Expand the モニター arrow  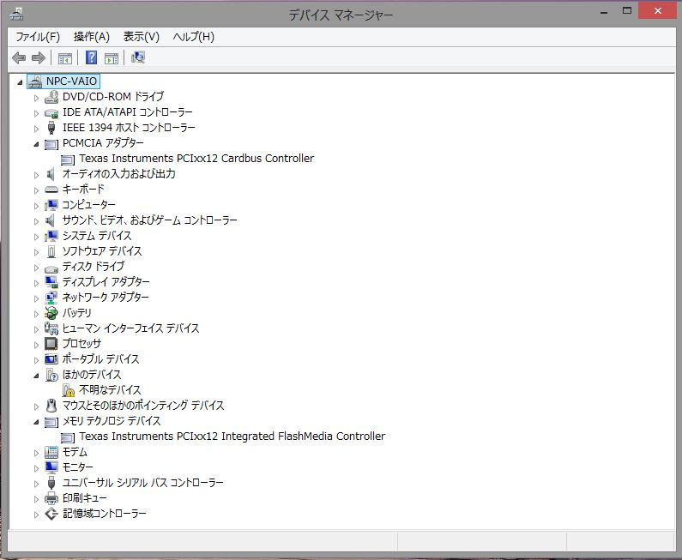pos(37,468)
